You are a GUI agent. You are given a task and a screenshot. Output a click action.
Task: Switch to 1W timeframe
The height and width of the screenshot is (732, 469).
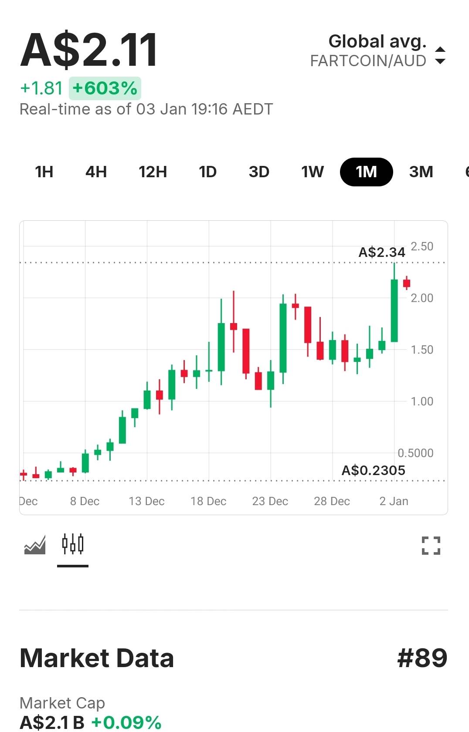313,172
